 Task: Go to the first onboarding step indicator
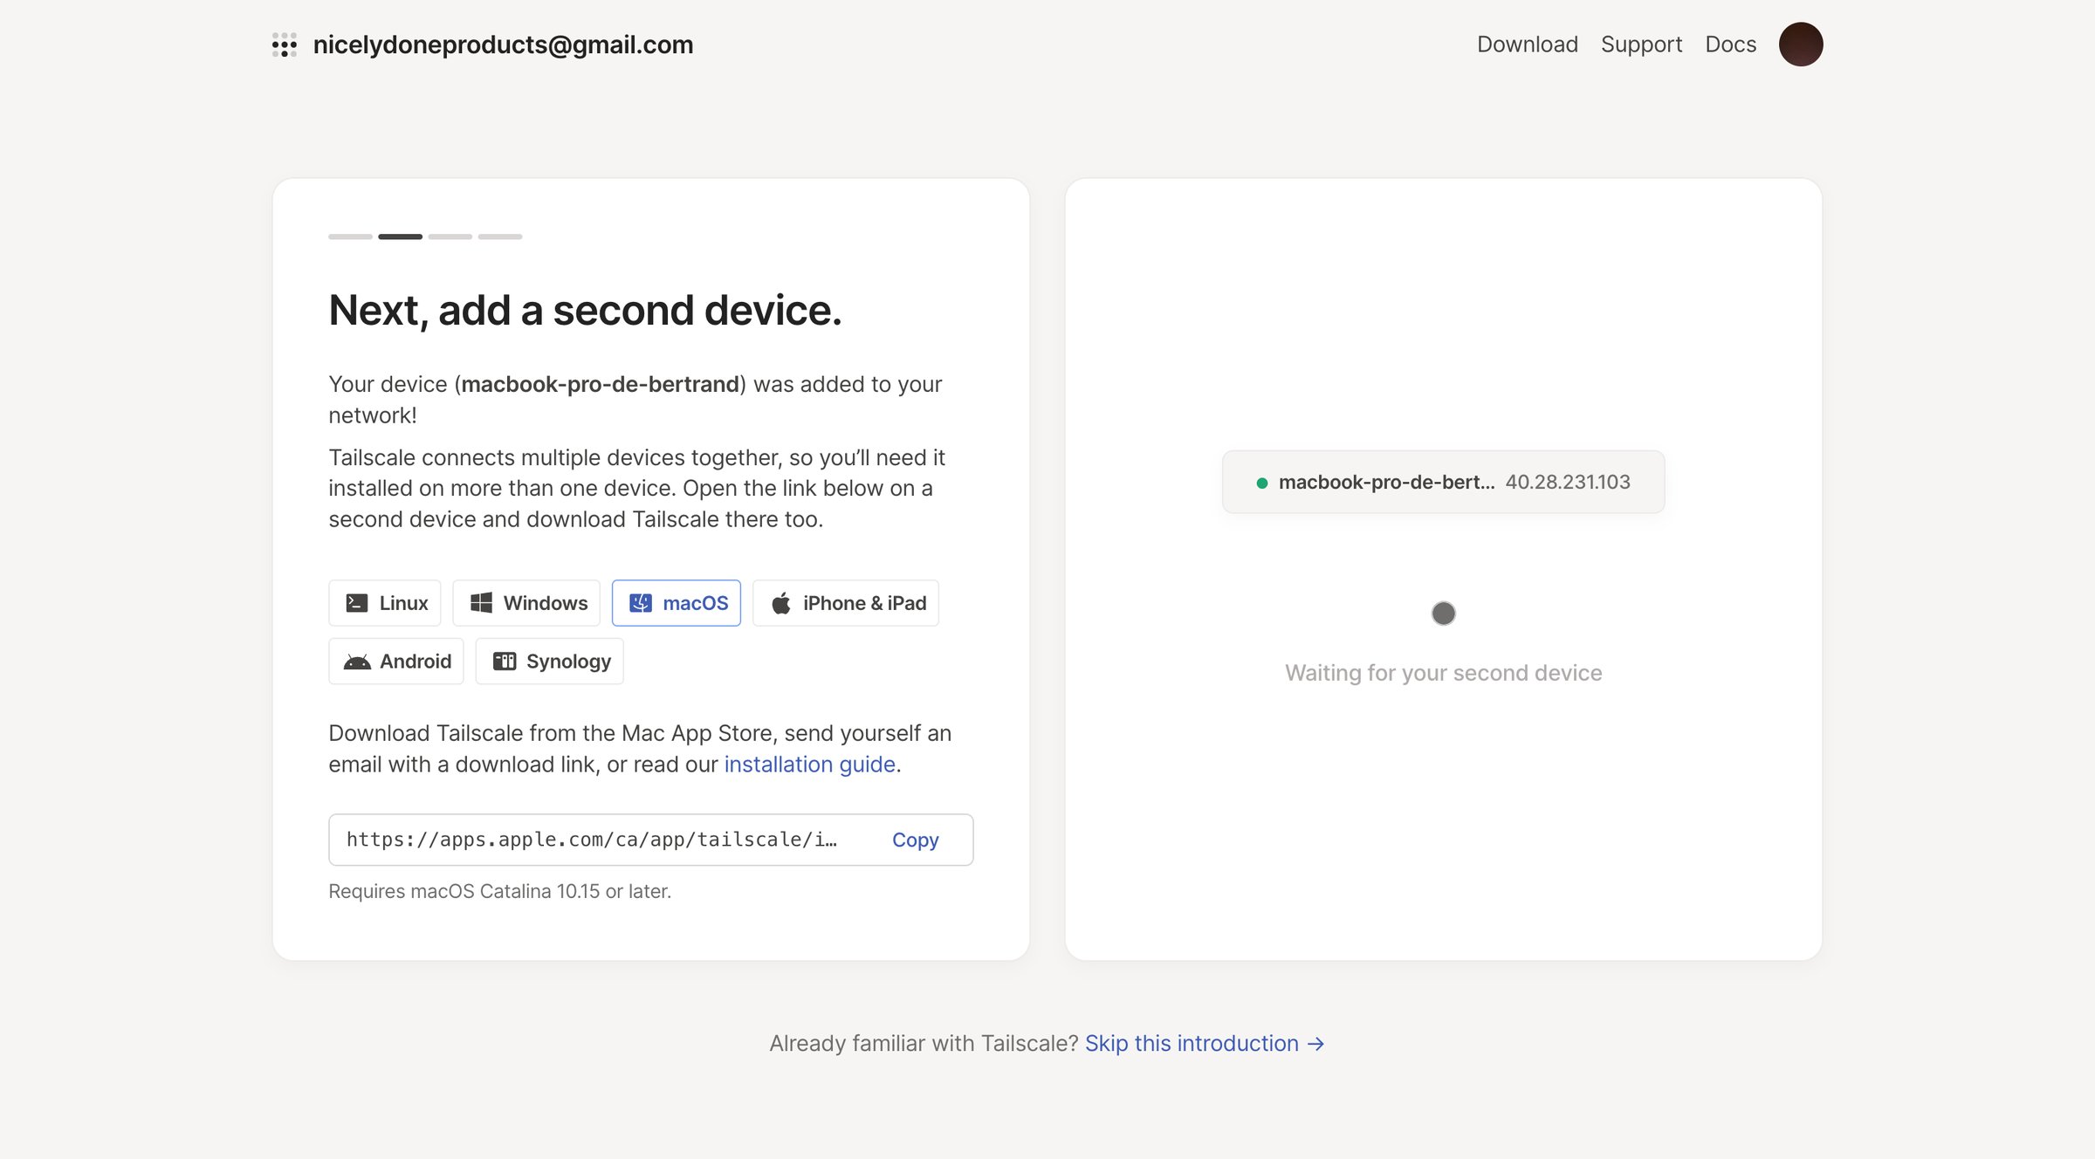click(x=351, y=237)
